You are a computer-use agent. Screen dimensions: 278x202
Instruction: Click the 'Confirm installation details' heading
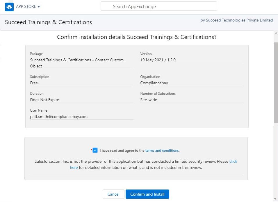137,37
